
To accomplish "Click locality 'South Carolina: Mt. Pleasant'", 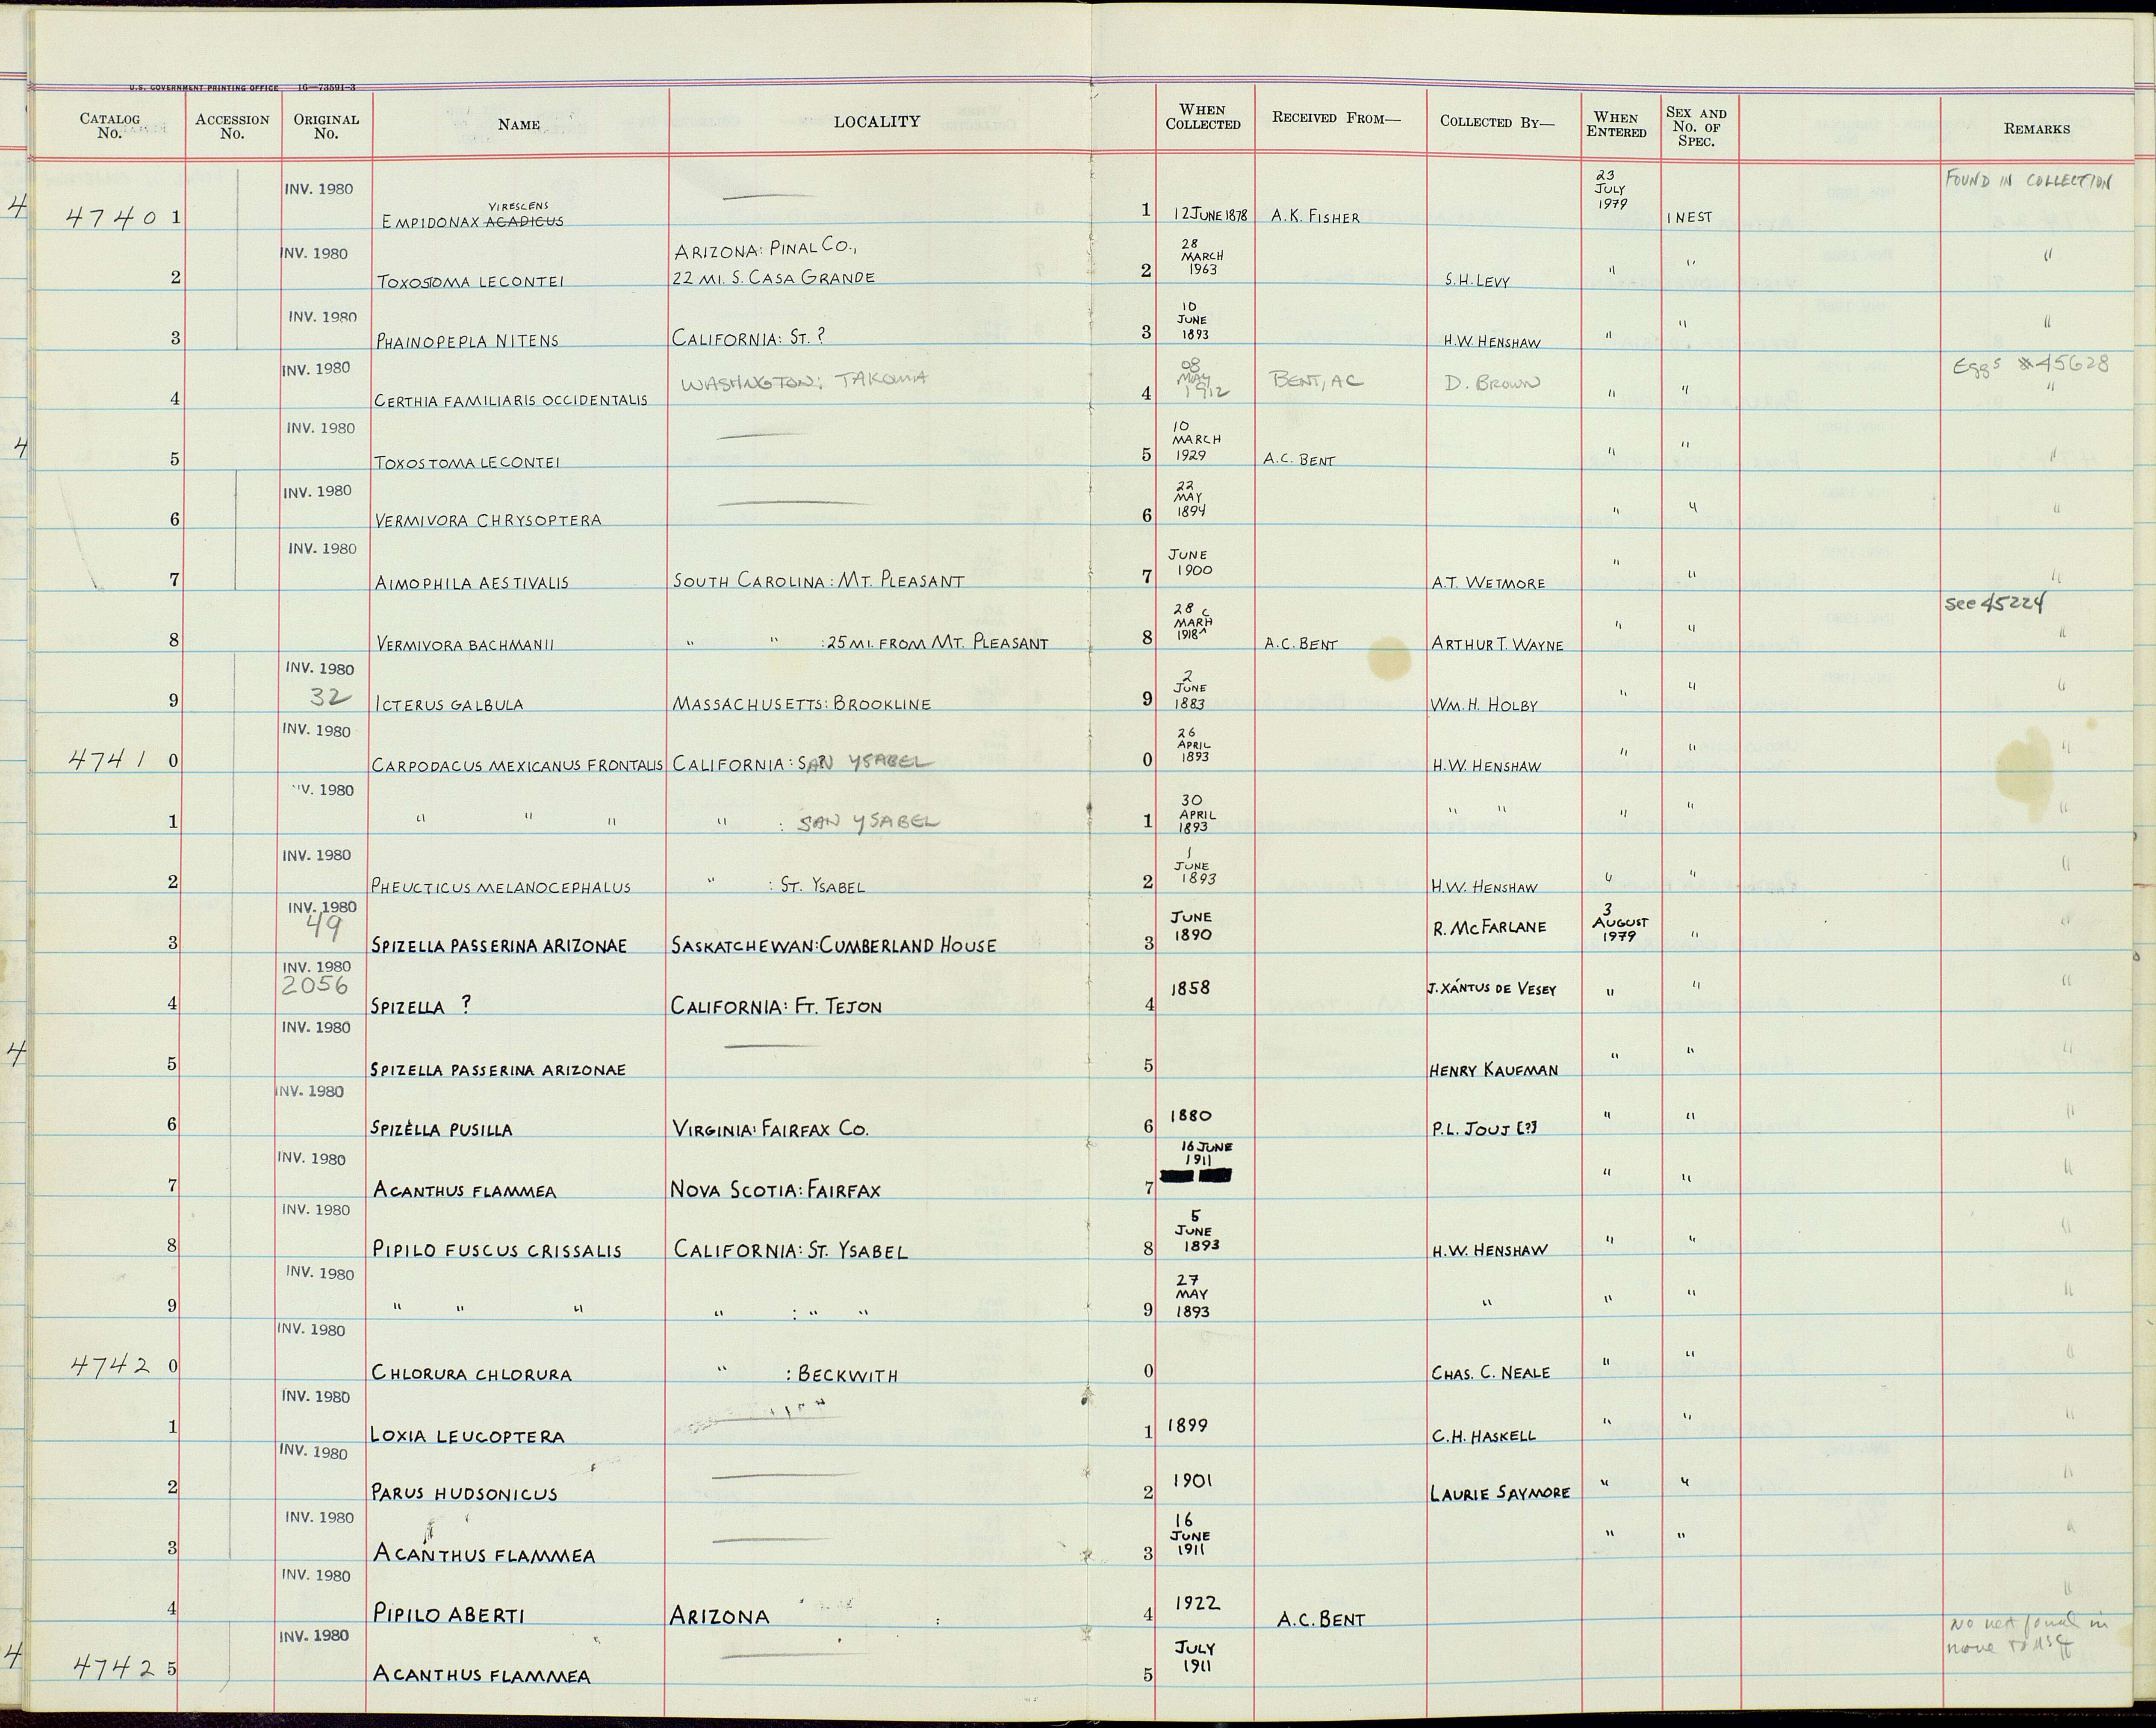I will (x=819, y=580).
